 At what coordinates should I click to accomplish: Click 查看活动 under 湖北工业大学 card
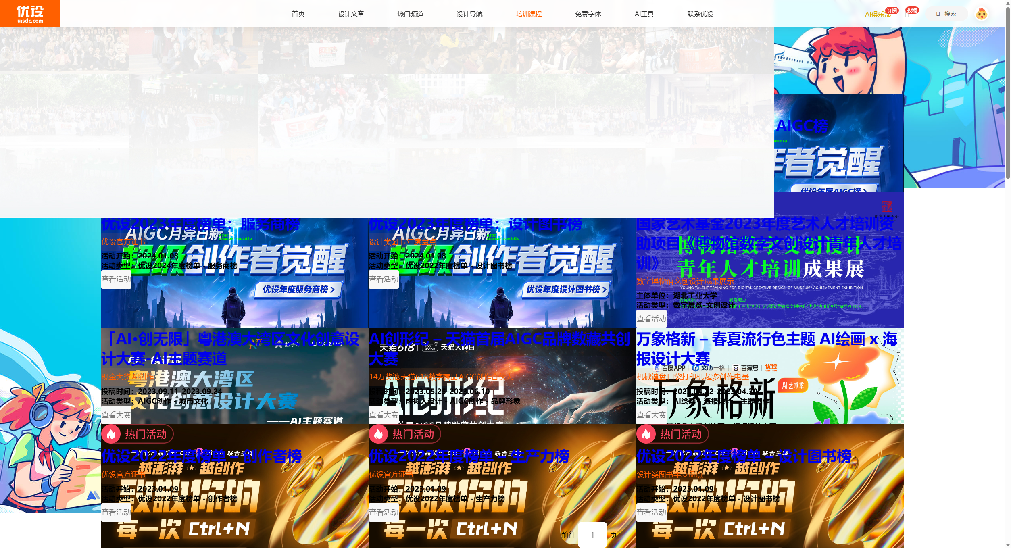651,319
